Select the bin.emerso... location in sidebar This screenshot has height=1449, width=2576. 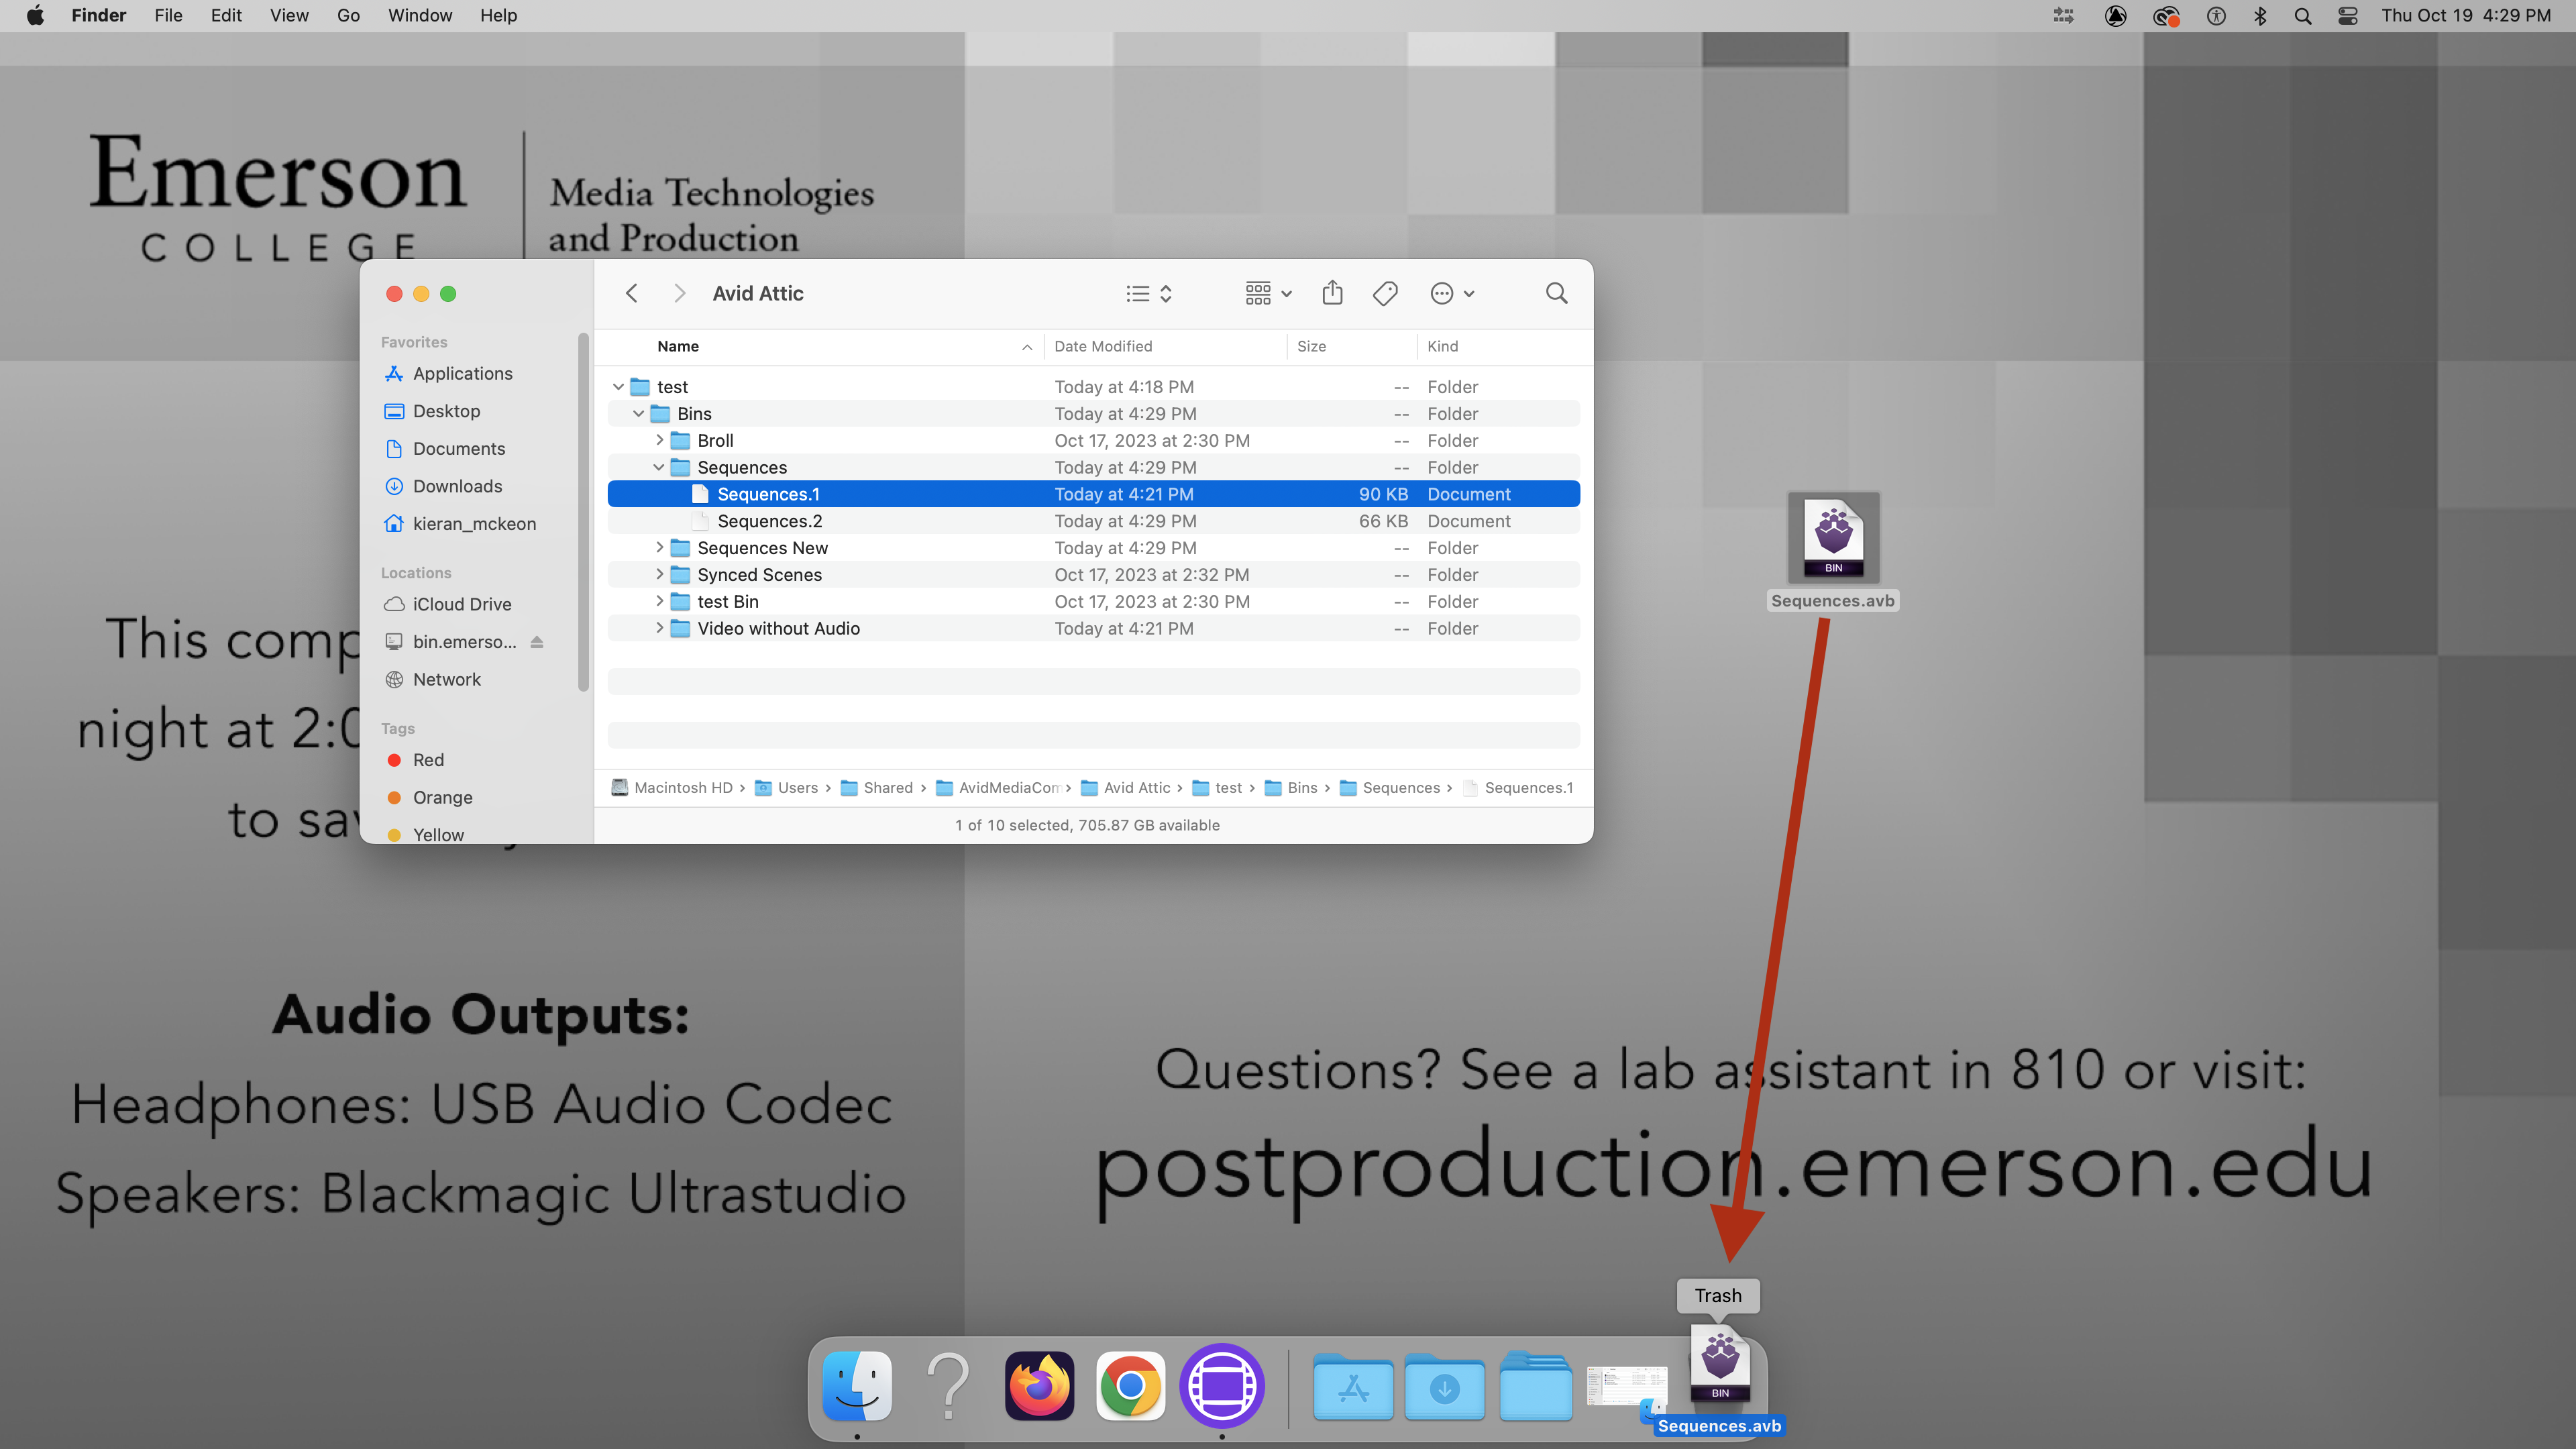click(x=464, y=642)
